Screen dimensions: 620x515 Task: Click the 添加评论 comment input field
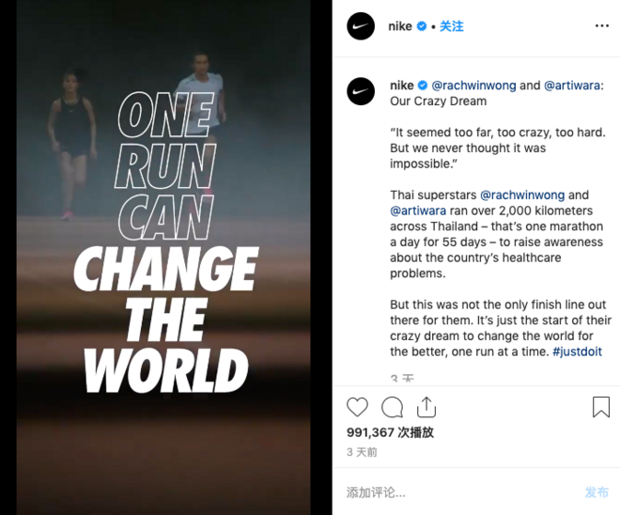[462, 492]
